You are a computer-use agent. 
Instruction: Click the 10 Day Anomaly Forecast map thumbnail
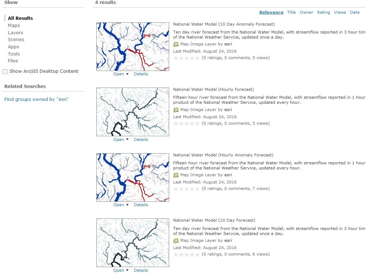(132, 46)
